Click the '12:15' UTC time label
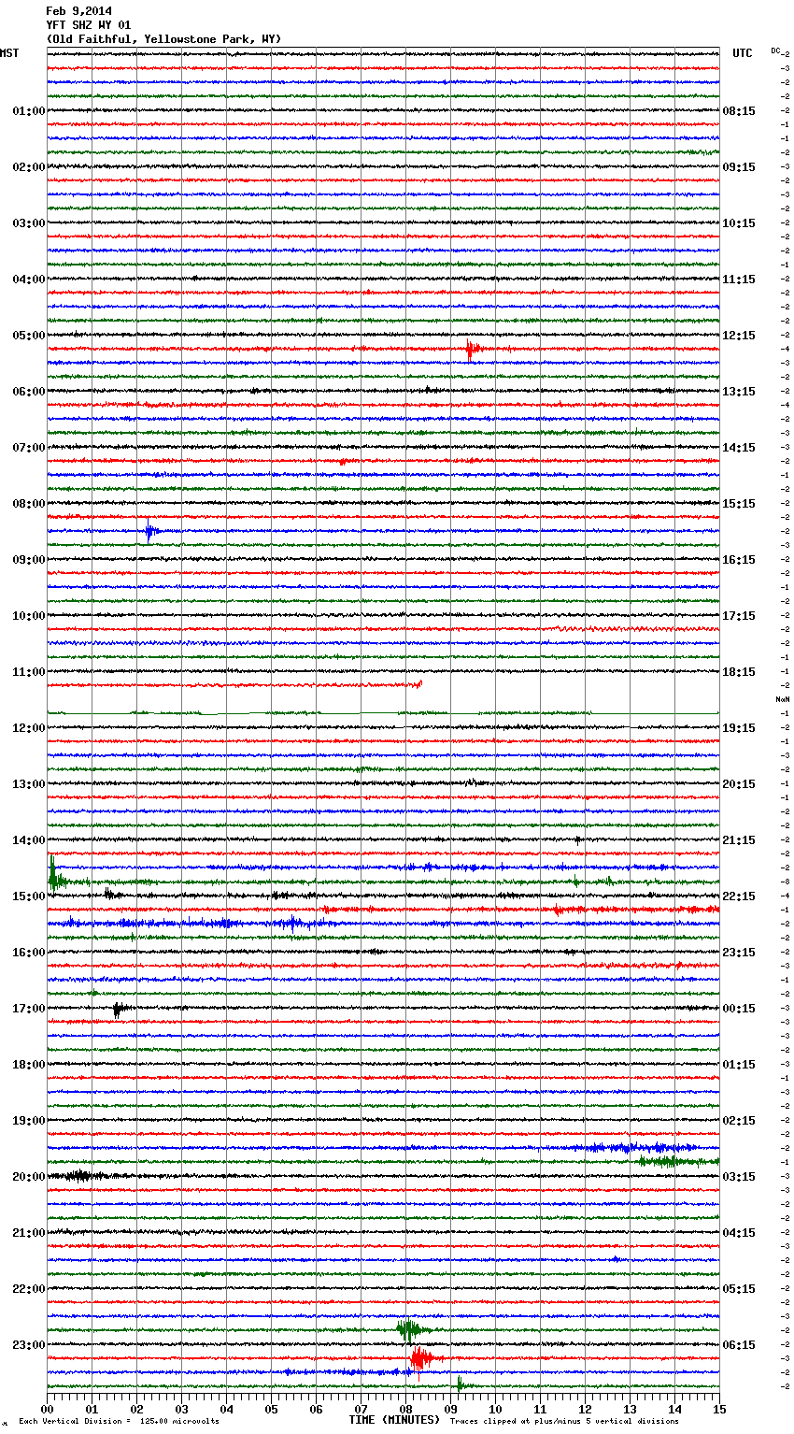The height and width of the screenshot is (1434, 794). coord(739,336)
